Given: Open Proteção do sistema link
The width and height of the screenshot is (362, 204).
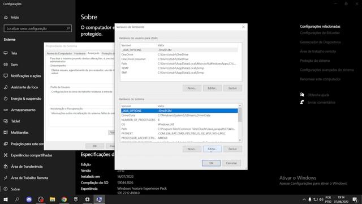Looking at the screenshot, I should point(315,61).
